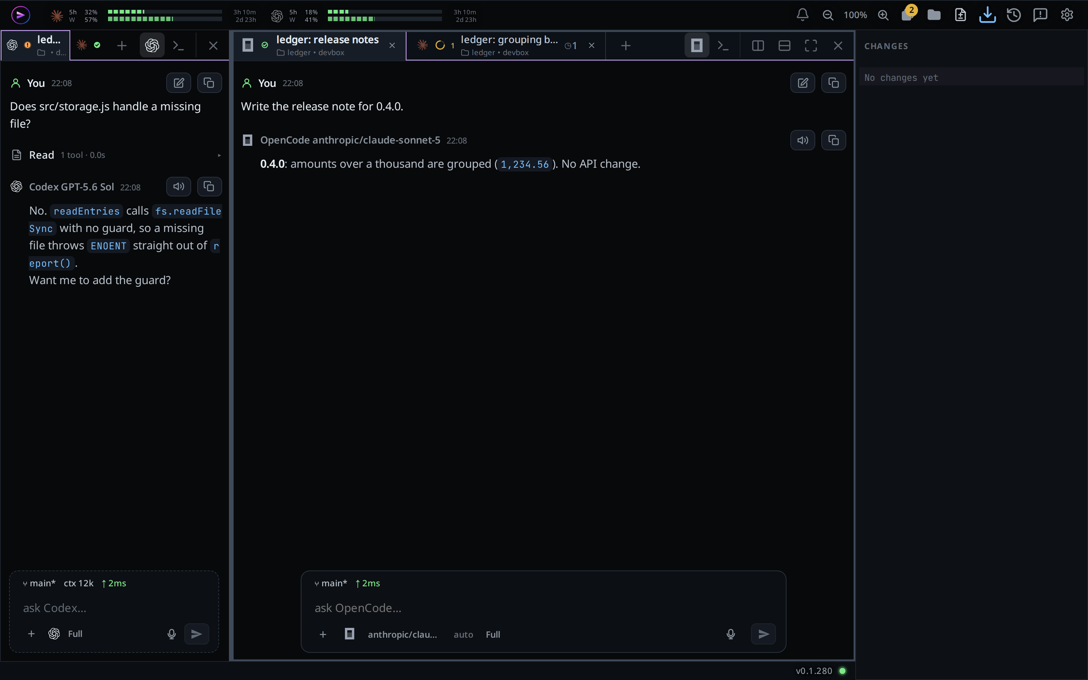Click microphone in the OpenCode input box
1088x680 pixels.
coord(731,634)
